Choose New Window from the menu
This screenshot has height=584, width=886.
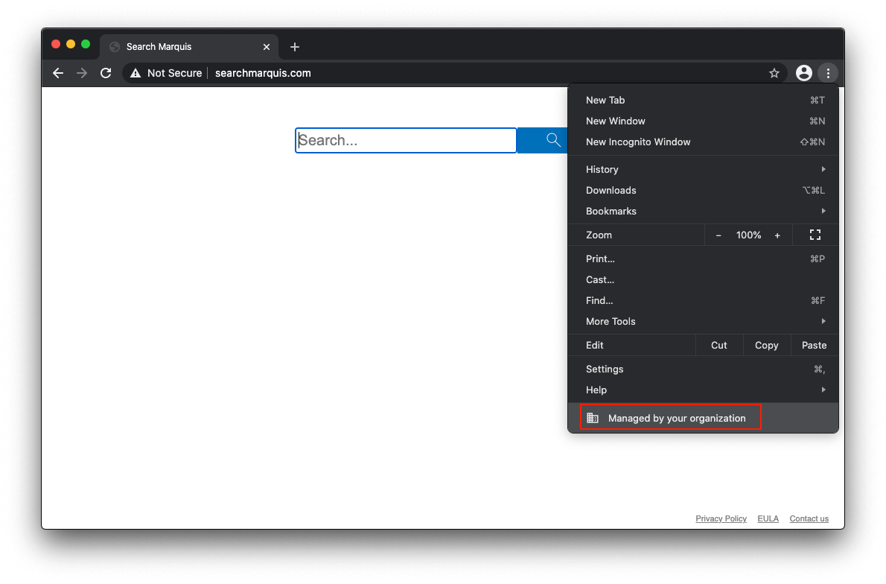[703, 121]
